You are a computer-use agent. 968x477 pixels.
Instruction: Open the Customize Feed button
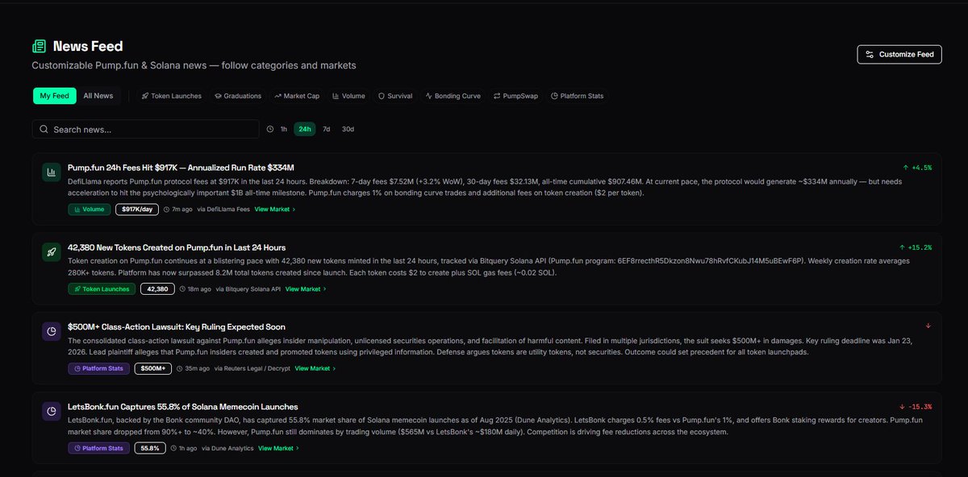coord(899,54)
